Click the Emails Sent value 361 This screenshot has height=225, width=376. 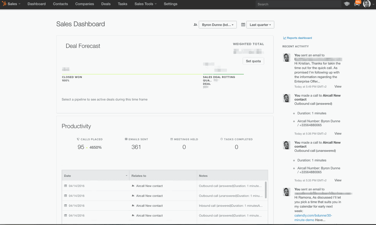point(136,147)
